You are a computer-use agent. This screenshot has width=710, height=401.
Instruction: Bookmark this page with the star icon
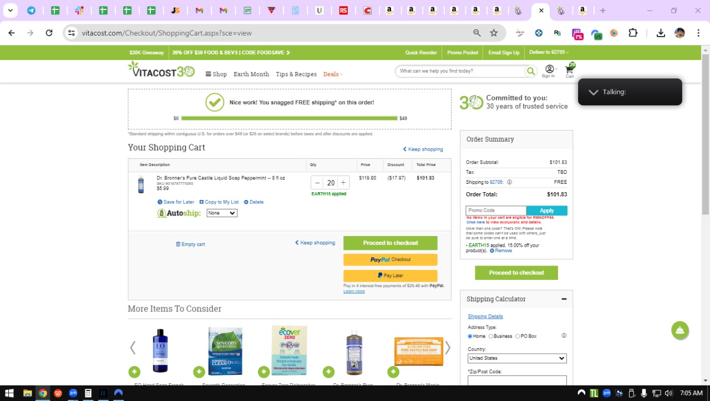[x=494, y=33]
